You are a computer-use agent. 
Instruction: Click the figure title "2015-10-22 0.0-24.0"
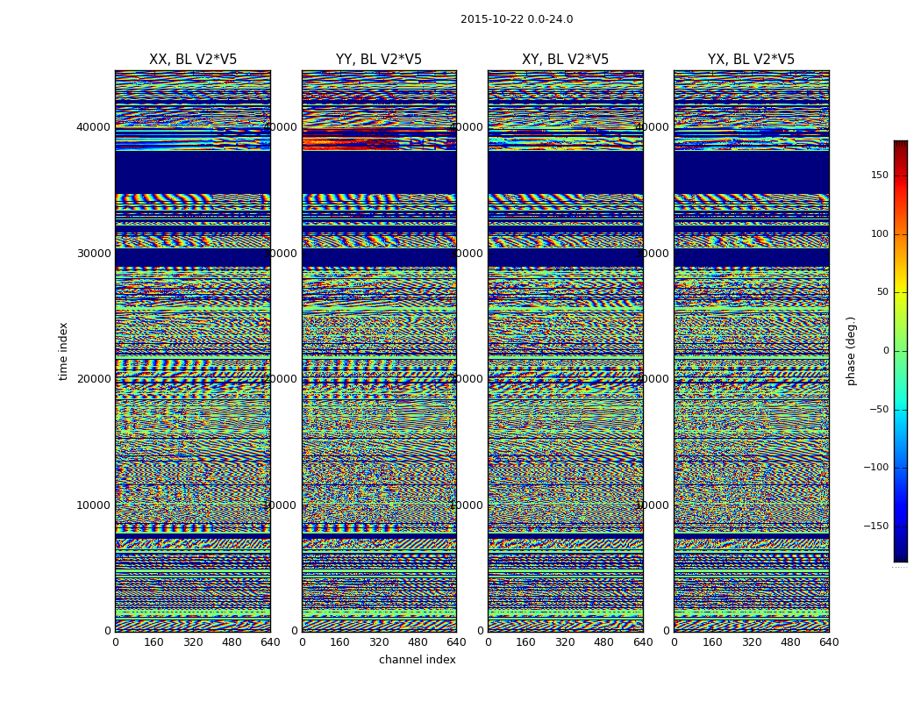pos(517,19)
